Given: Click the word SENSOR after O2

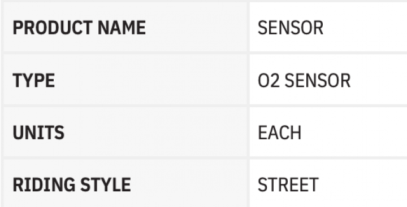Looking at the screenshot, I should (x=318, y=81).
